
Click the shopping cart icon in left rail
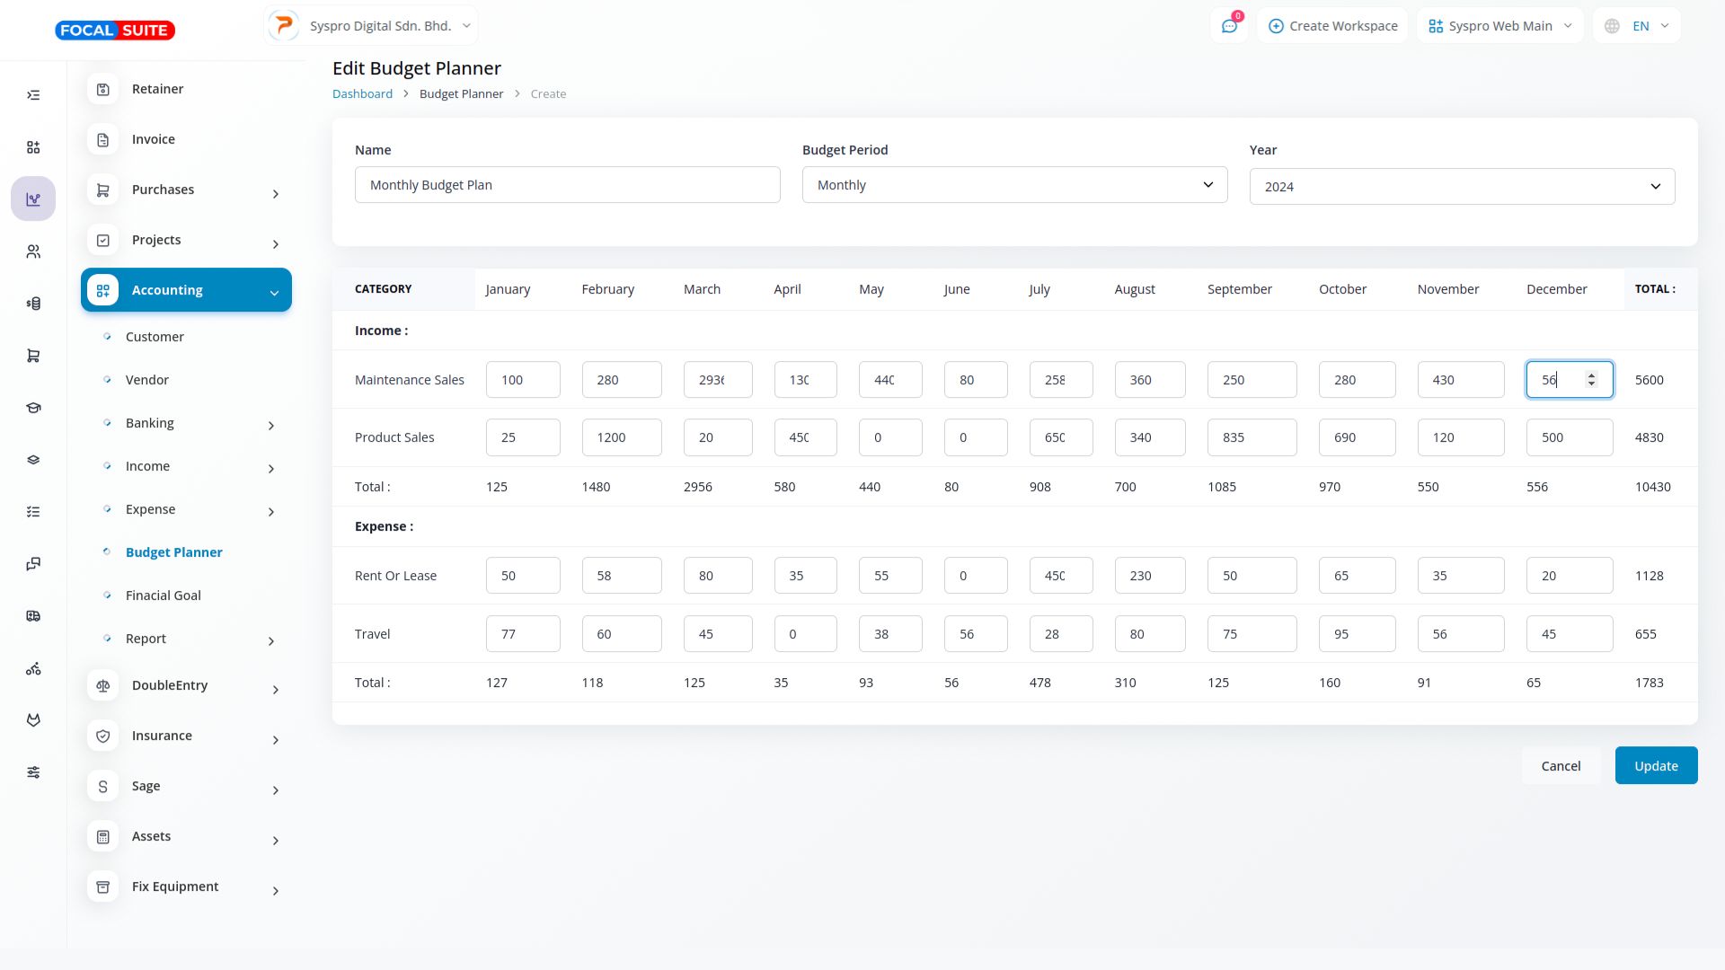click(x=33, y=356)
